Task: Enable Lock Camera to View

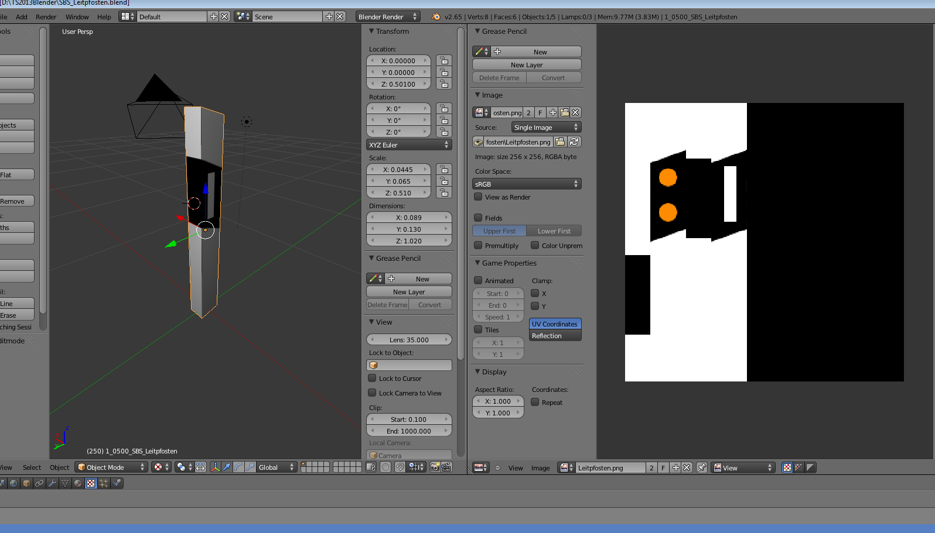Action: (x=372, y=393)
